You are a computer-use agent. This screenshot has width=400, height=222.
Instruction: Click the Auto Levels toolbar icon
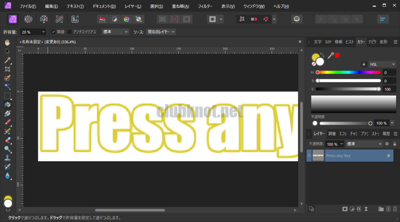(102, 19)
